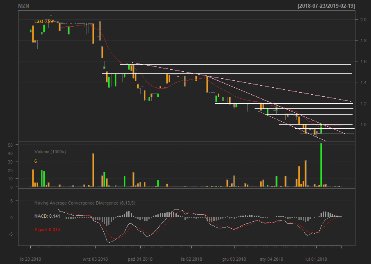The width and height of the screenshot is (371, 264).
Task: Click the orange volume value "6"
Action: (x=36, y=162)
